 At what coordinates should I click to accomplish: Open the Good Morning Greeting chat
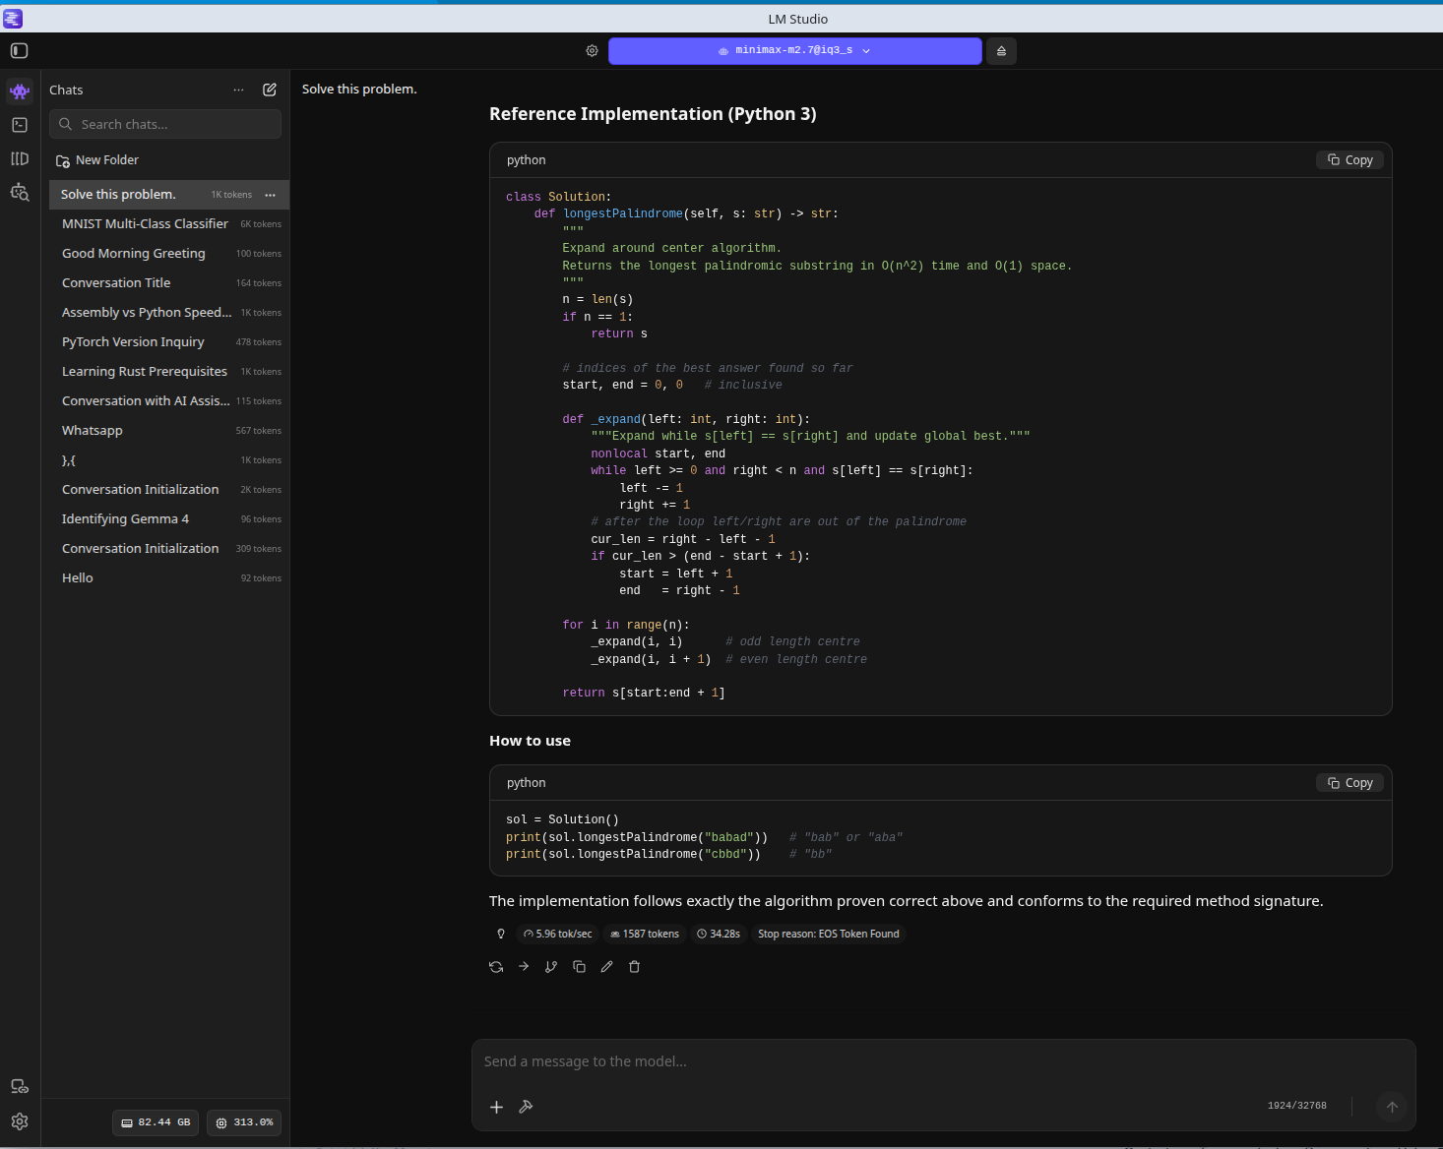point(169,254)
